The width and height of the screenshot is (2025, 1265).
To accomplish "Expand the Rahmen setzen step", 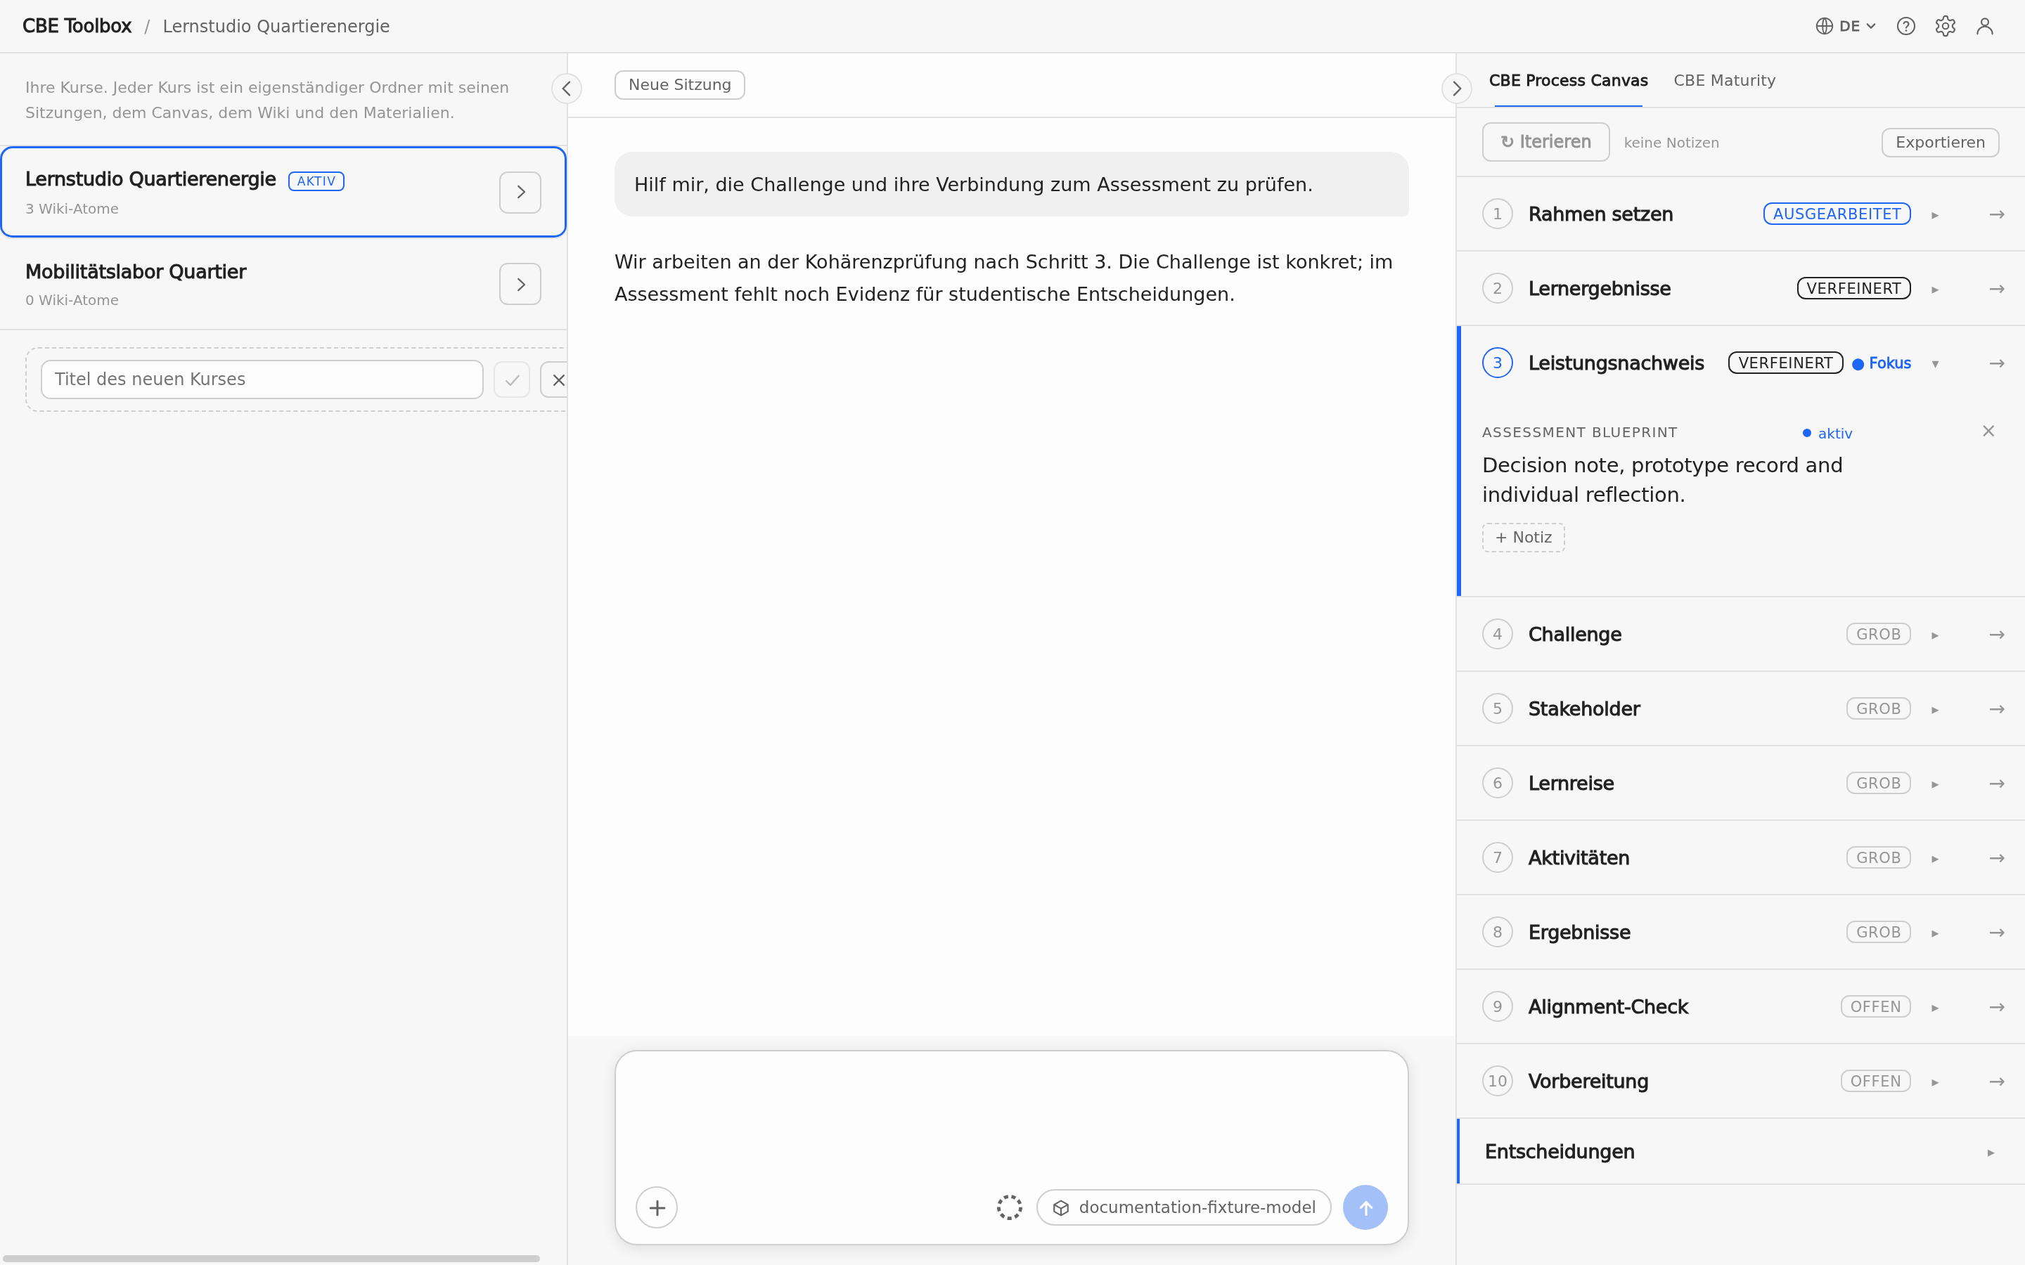I will tap(1934, 215).
